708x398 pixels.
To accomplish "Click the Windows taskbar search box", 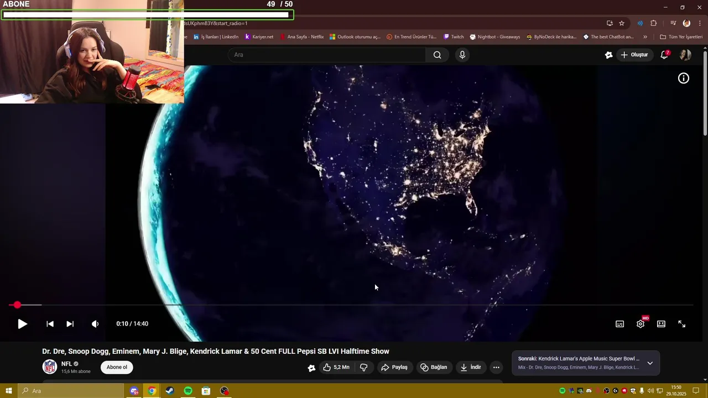I will (71, 391).
